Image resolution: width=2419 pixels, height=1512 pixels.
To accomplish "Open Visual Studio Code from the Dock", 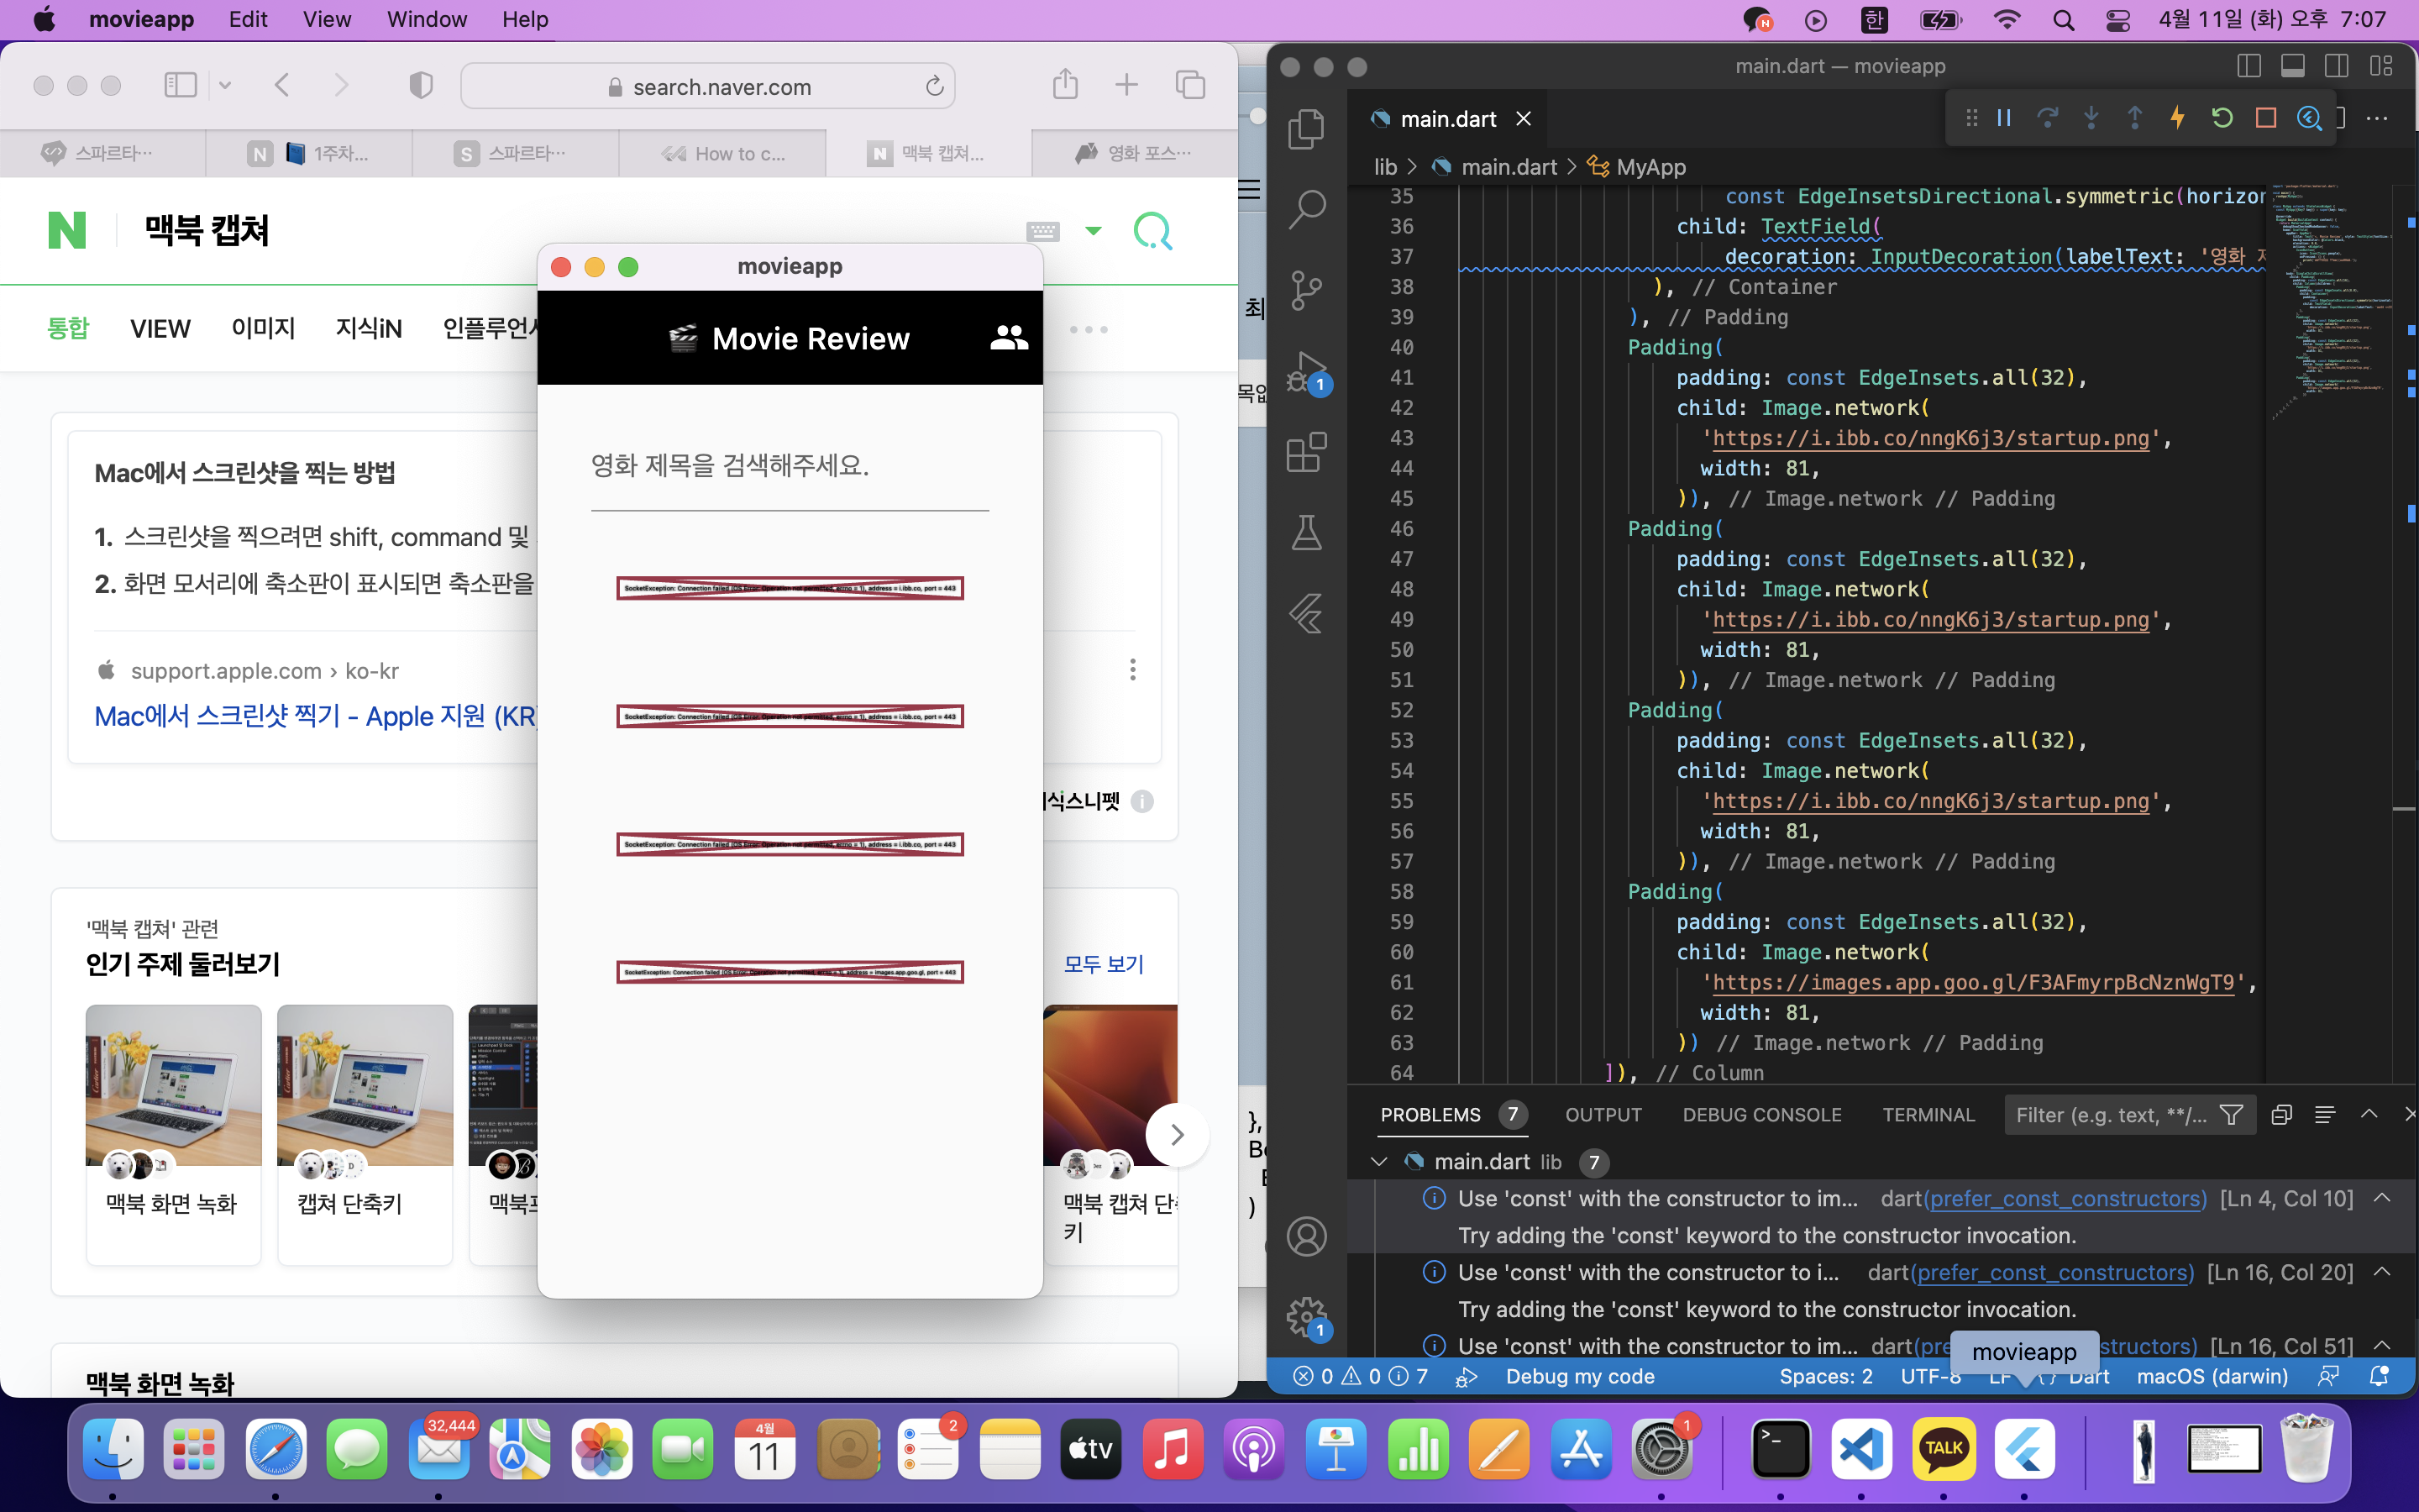I will (1861, 1448).
